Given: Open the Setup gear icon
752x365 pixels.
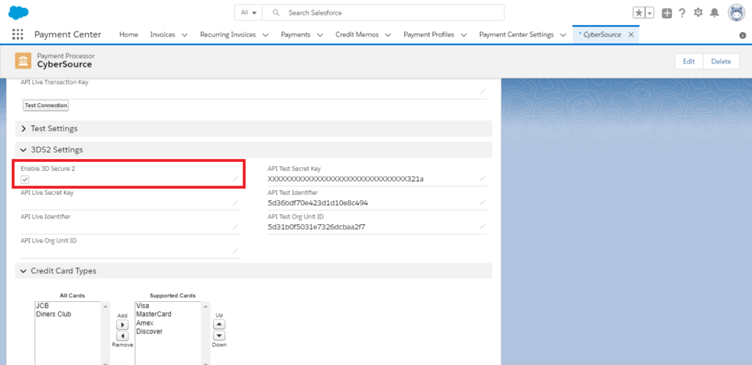Looking at the screenshot, I should coord(698,13).
